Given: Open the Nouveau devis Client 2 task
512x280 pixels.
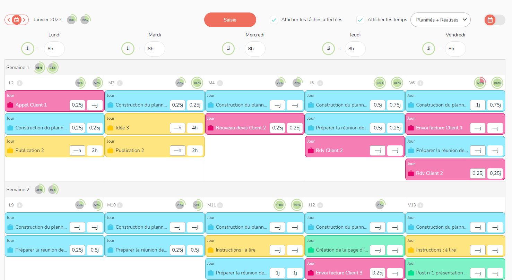Looking at the screenshot, I should click(255, 124).
